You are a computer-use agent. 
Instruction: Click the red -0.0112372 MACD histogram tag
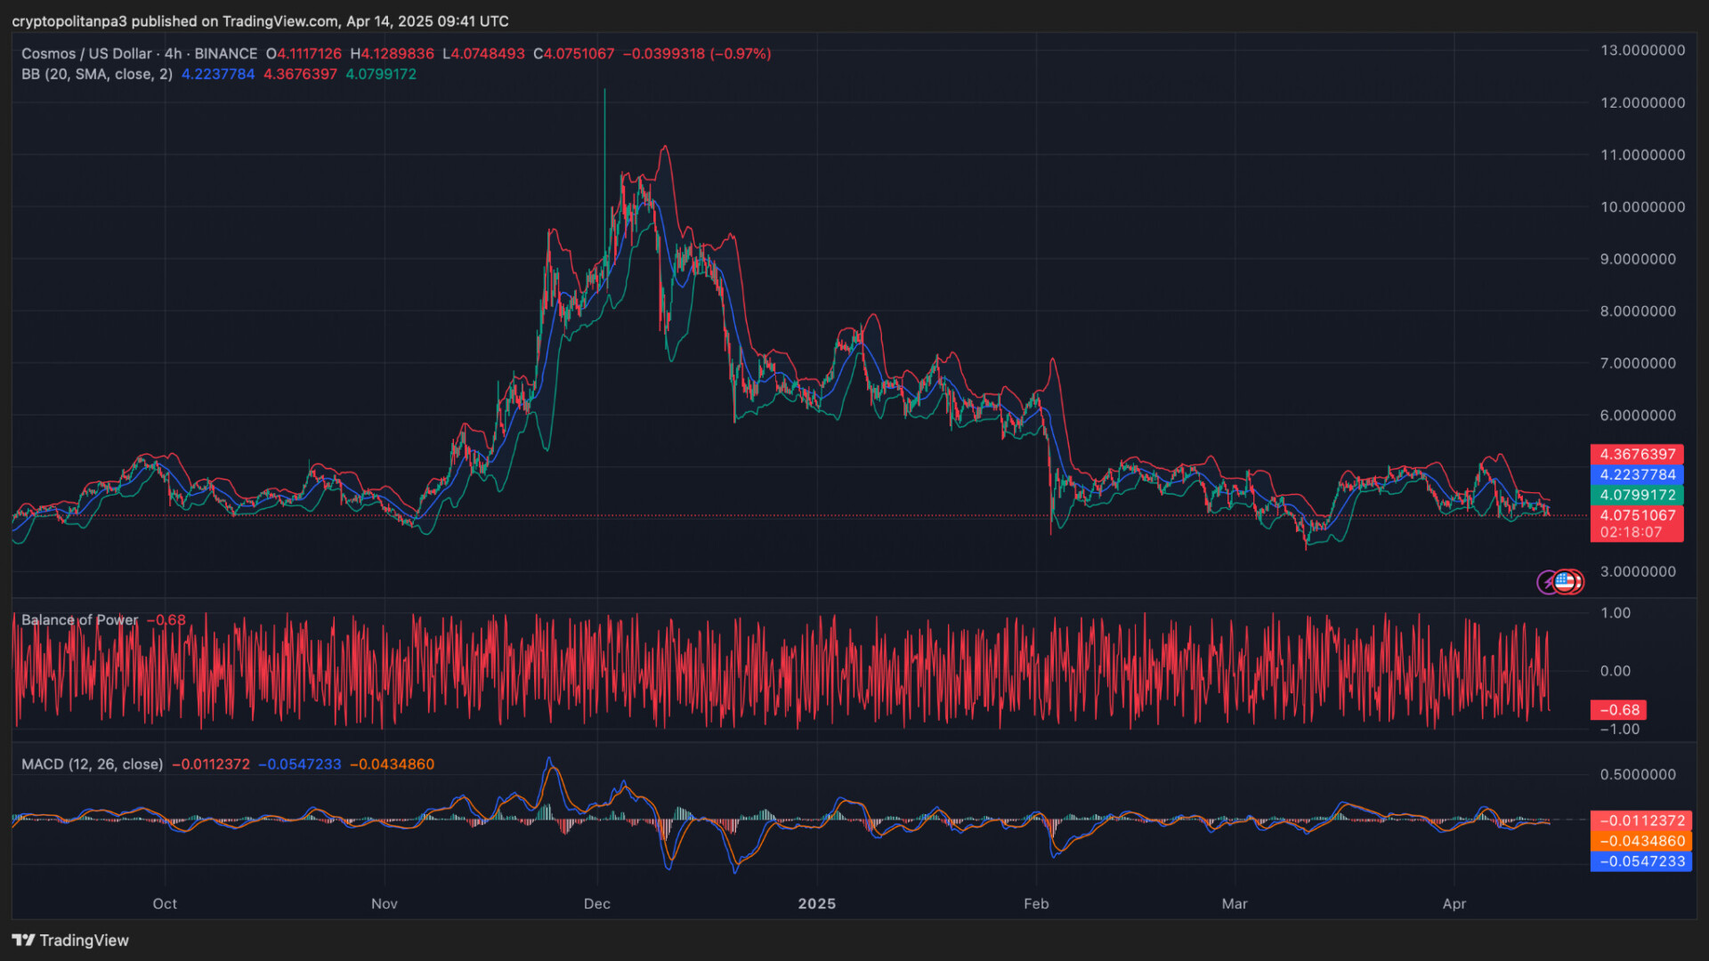click(x=1640, y=820)
